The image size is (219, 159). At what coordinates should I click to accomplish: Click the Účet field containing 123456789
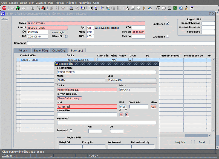point(87,107)
